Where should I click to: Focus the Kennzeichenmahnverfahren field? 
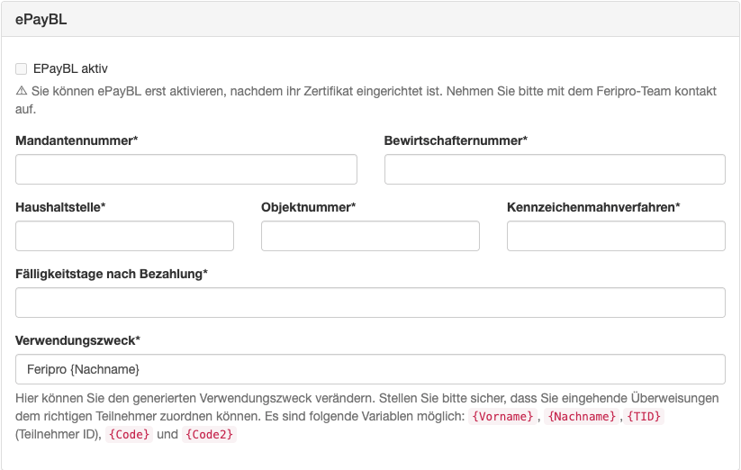click(x=616, y=236)
